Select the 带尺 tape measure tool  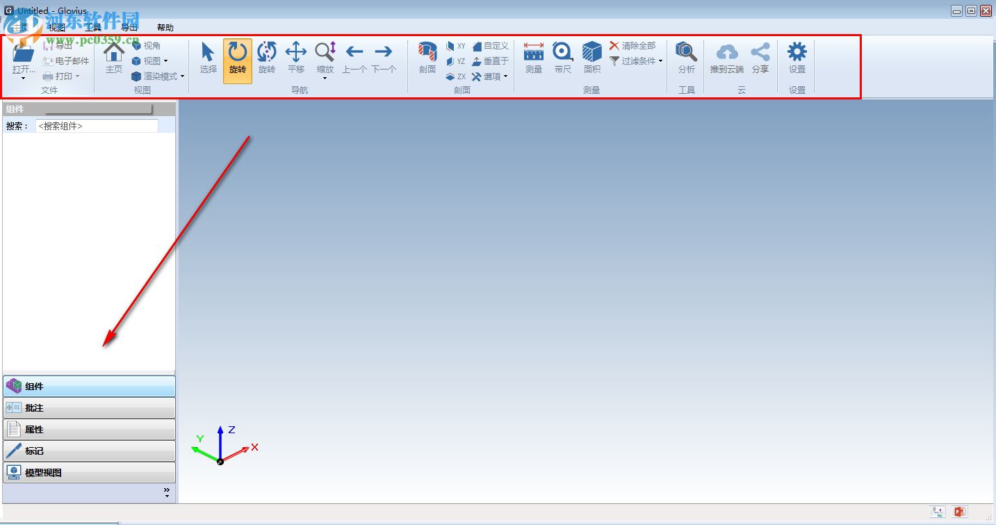562,60
